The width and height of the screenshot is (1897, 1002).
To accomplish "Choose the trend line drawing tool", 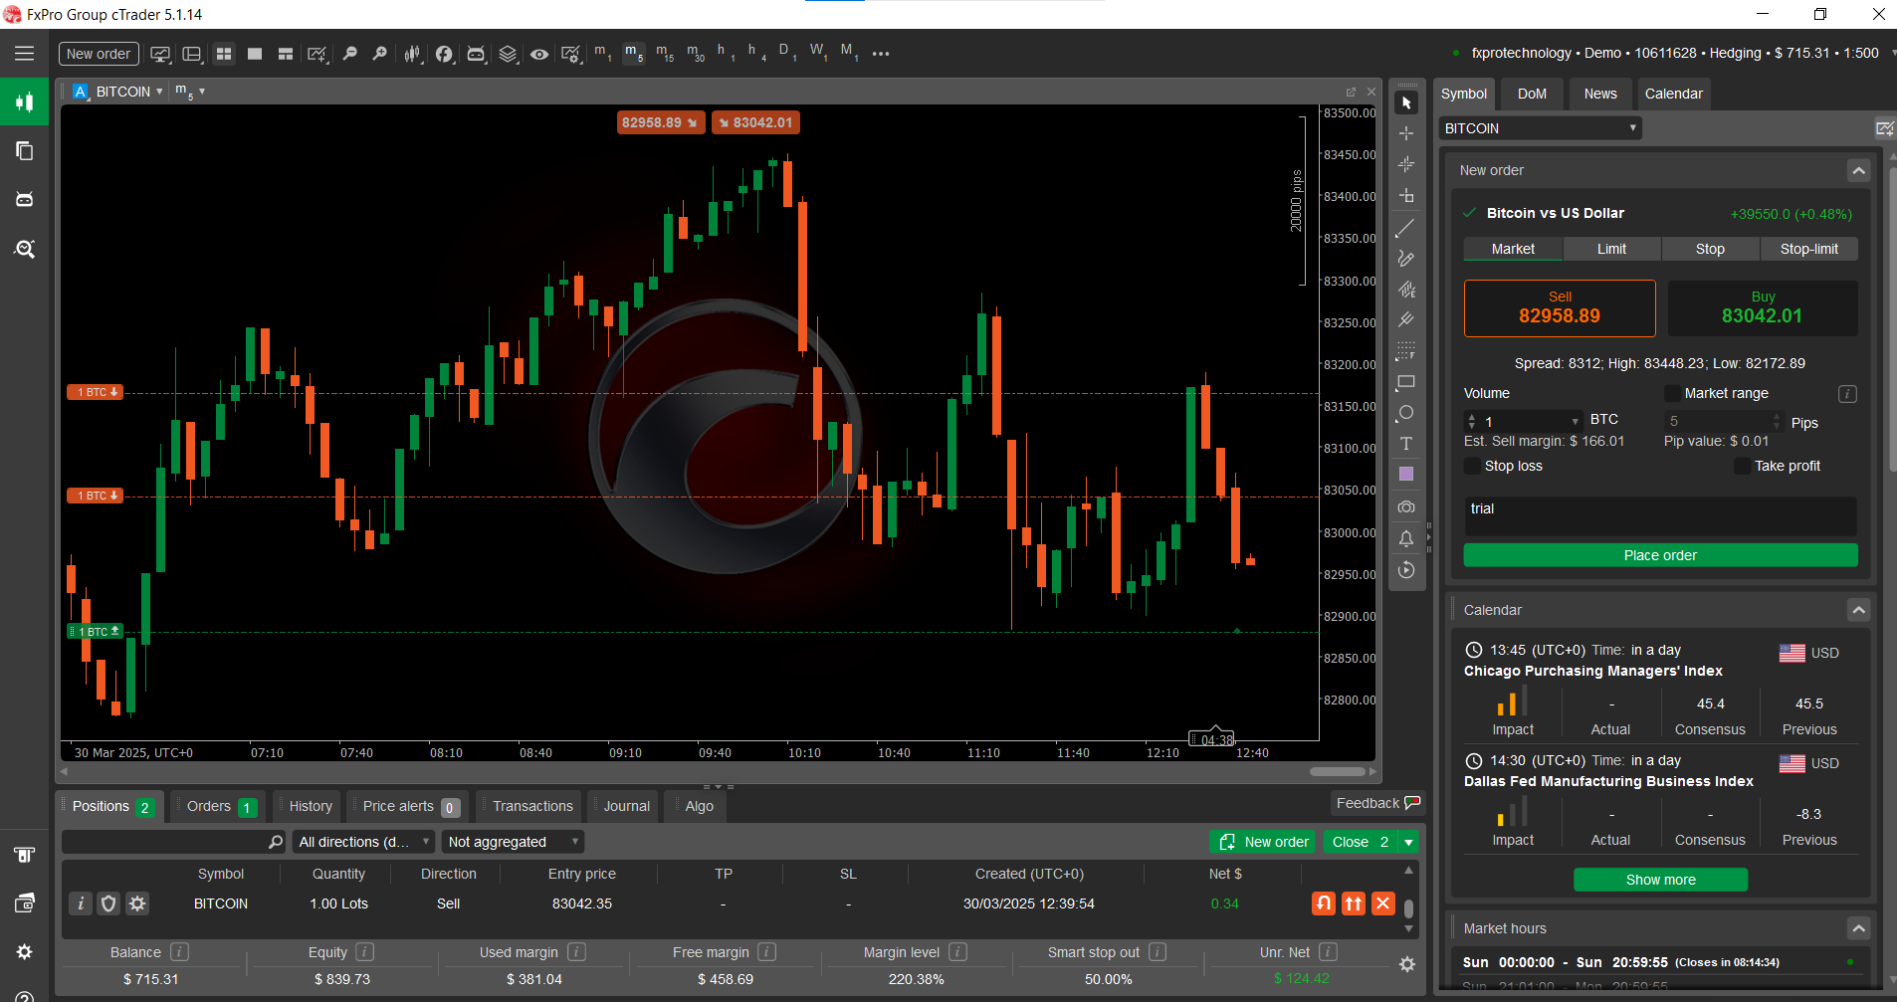I will pyautogui.click(x=1405, y=228).
